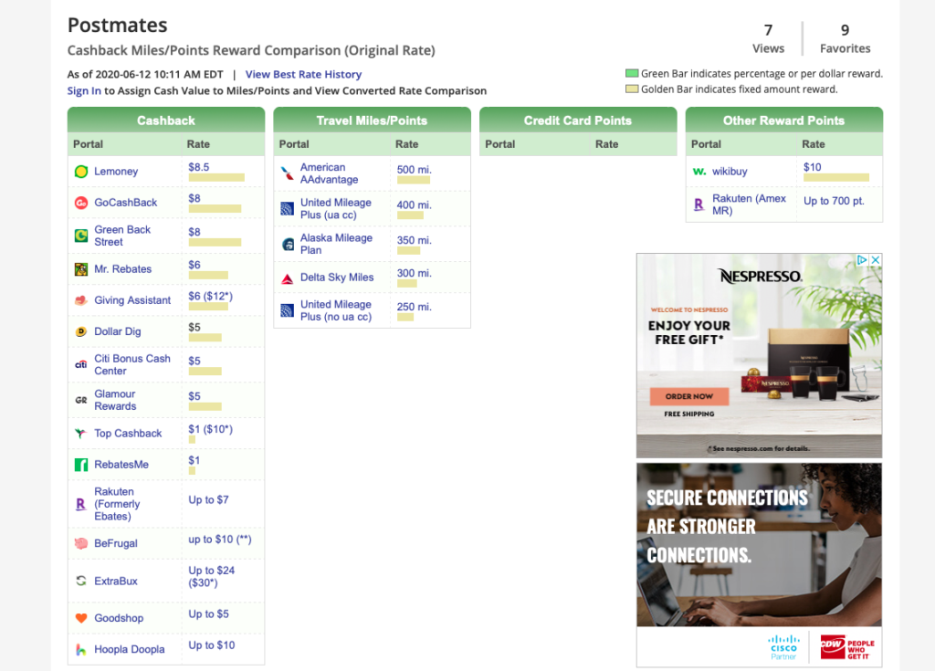Open the GoCashBack portal link

[x=126, y=203]
